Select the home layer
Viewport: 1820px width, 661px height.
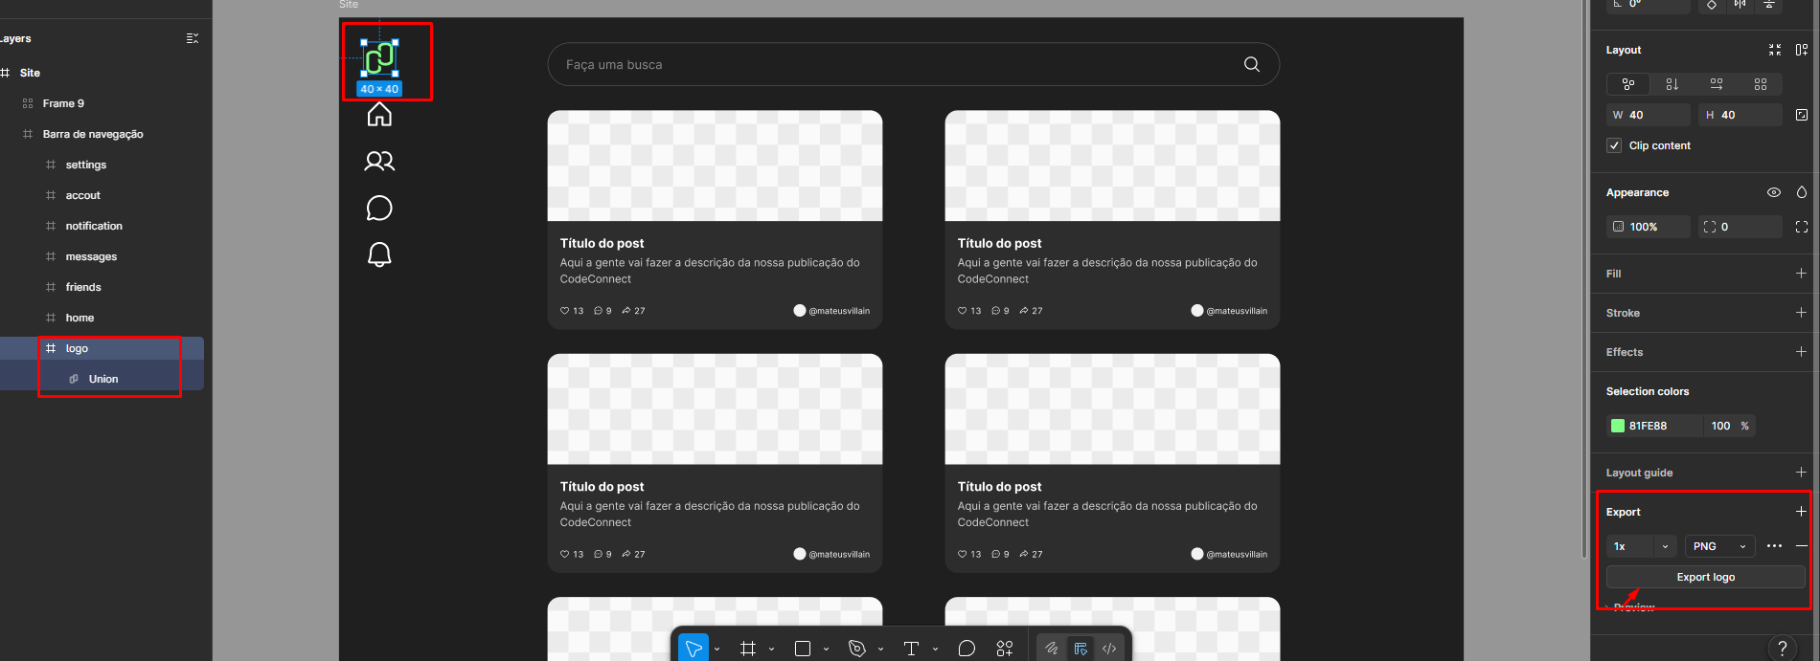[x=80, y=318]
